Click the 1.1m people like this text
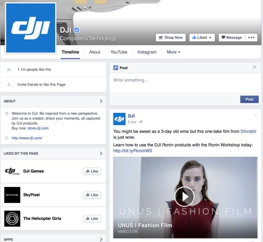Viewport: 263px width, 242px height. click(34, 70)
